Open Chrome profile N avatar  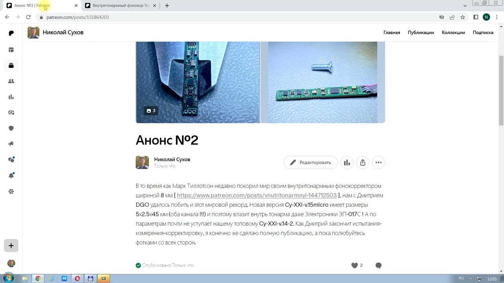(x=486, y=17)
